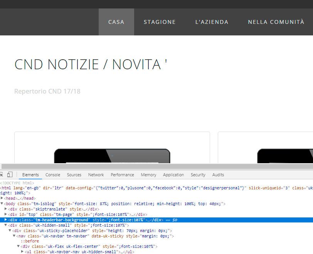Select the DOCTYPE html line

tap(17, 183)
